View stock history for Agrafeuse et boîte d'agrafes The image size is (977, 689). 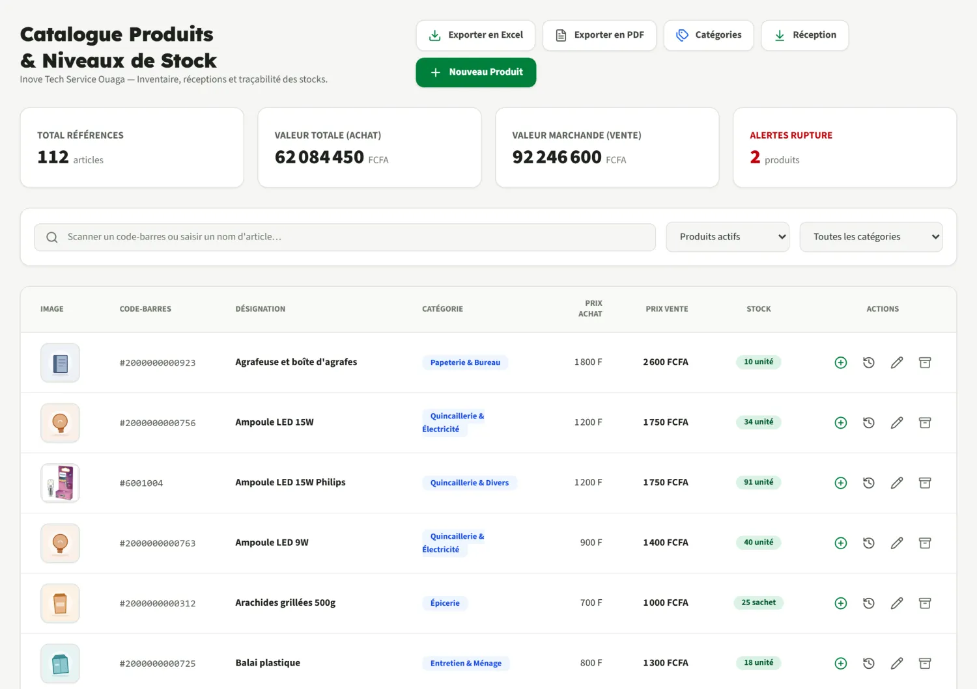click(869, 362)
